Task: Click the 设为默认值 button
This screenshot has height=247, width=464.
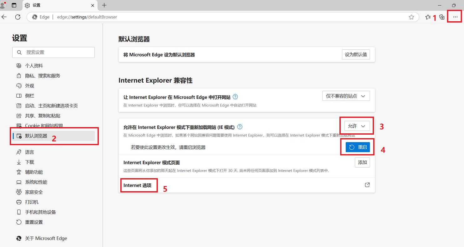Action: [x=356, y=54]
